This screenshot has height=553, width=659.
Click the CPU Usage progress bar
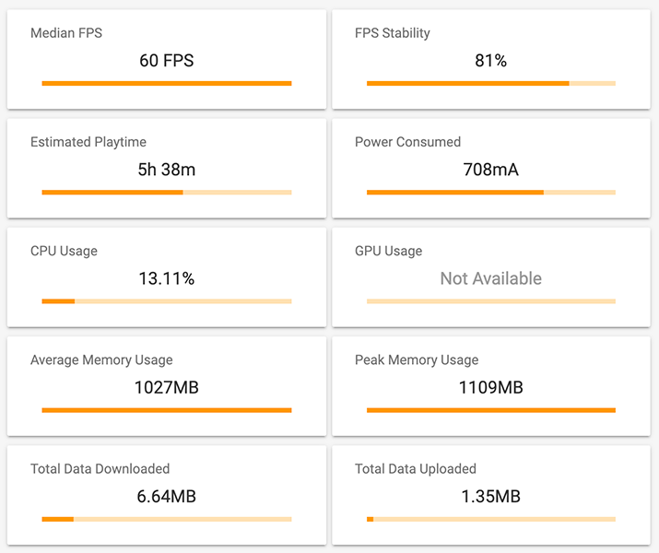(x=167, y=301)
